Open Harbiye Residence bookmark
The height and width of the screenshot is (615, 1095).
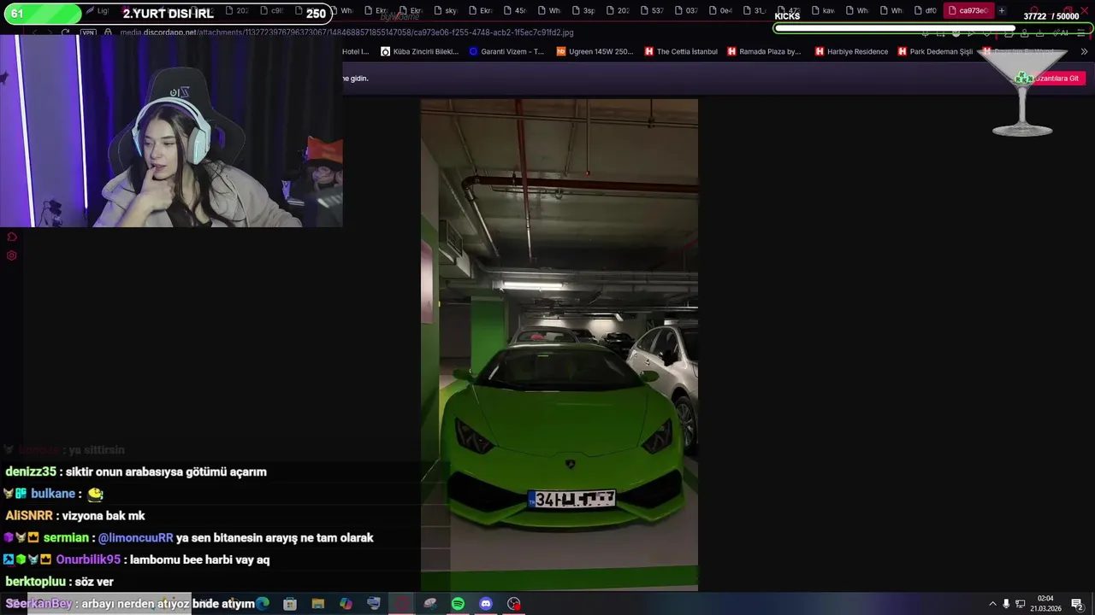tap(851, 51)
